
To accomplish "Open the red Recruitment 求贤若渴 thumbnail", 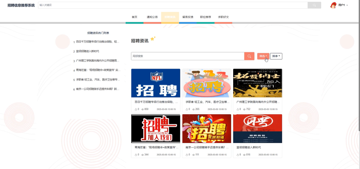I will pos(207,129).
